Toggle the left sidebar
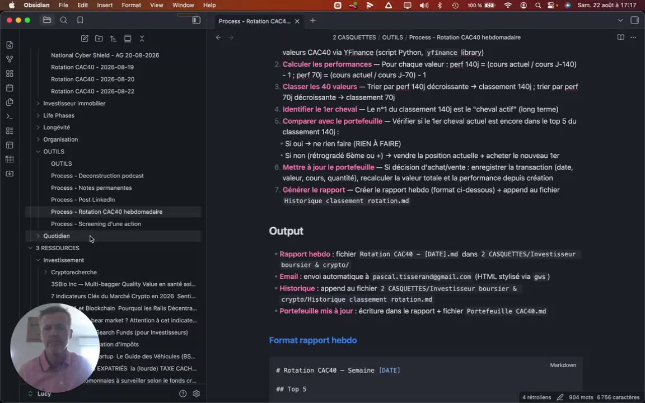This screenshot has width=645, height=403. coord(196,20)
